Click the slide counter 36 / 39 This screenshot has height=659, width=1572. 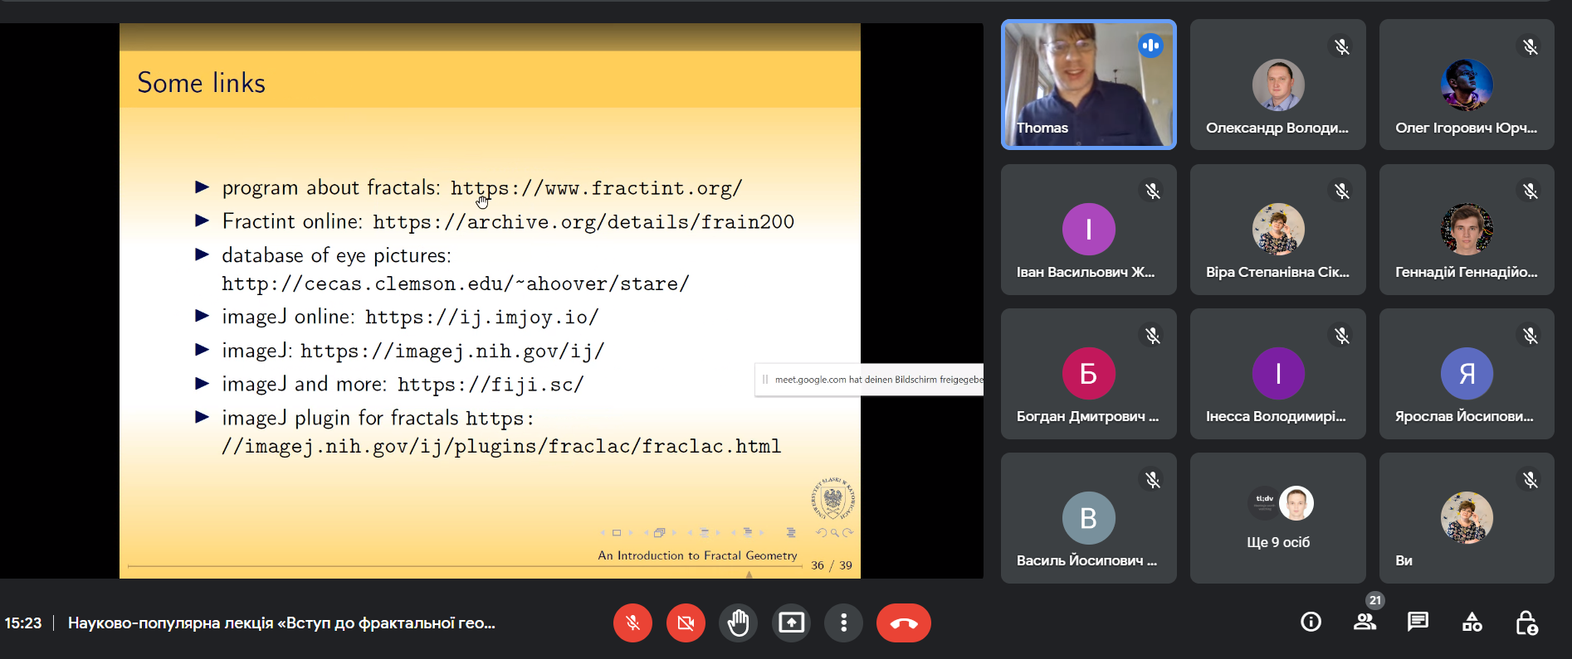831,565
